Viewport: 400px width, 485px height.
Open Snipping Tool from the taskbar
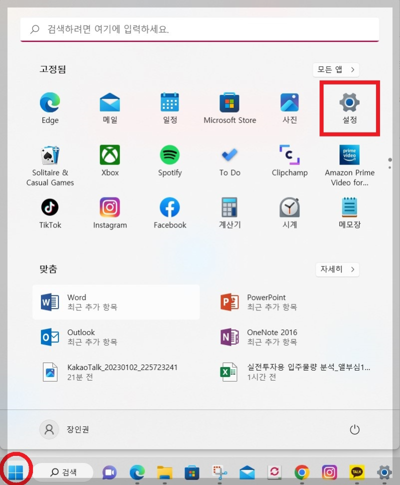[x=219, y=472]
